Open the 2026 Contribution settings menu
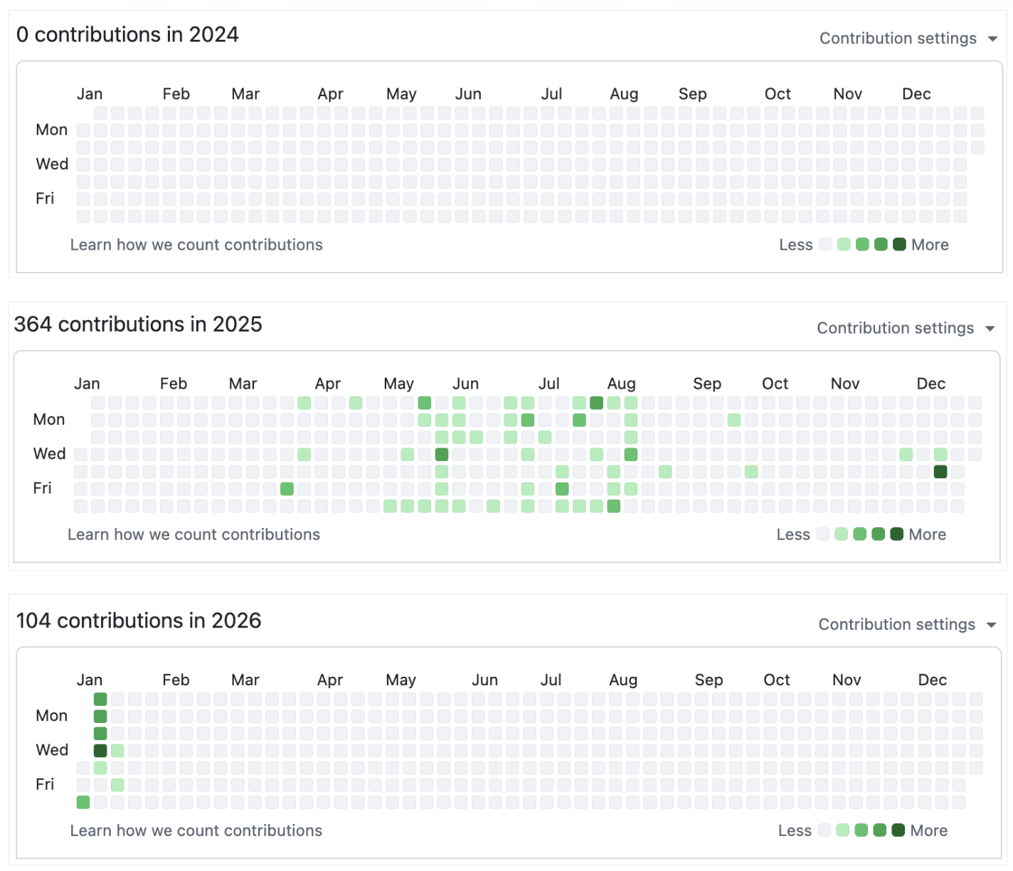 tap(906, 624)
